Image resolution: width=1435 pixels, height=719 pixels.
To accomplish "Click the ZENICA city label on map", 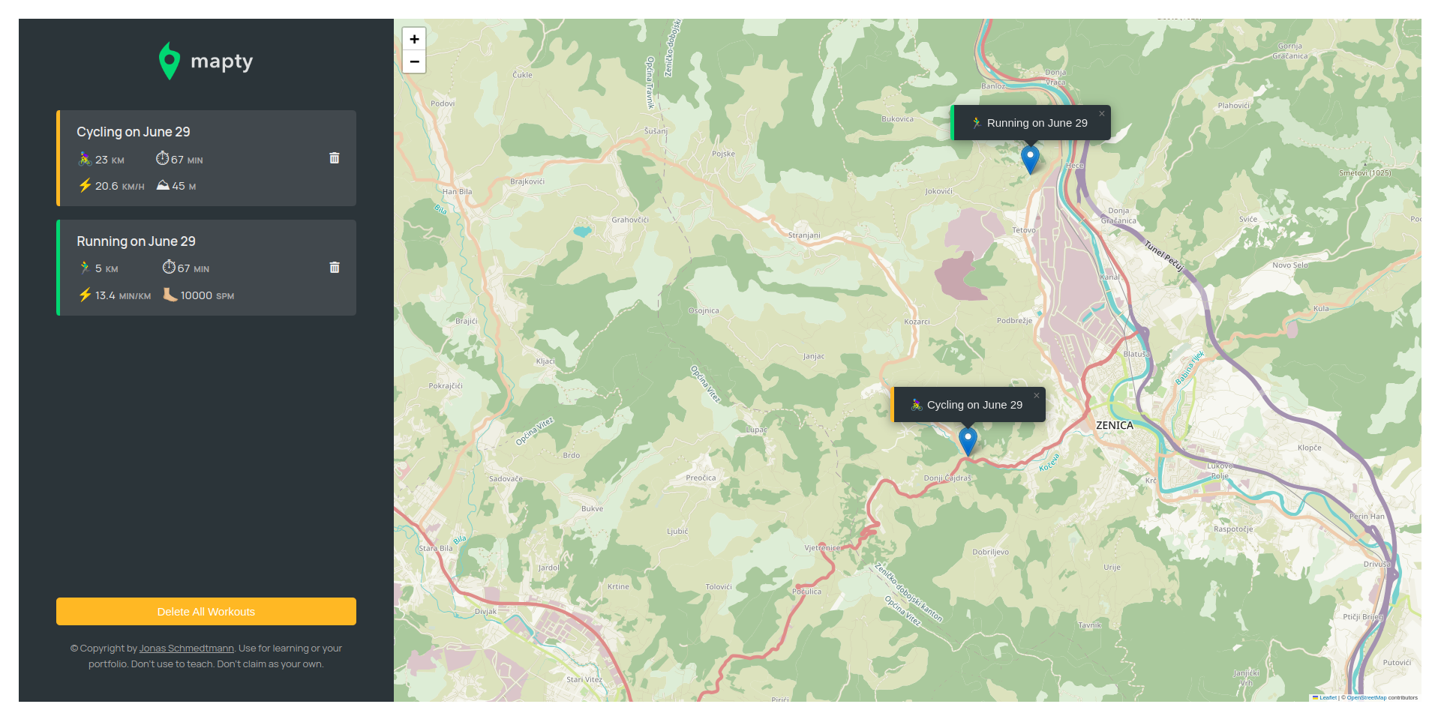I will (x=1114, y=425).
